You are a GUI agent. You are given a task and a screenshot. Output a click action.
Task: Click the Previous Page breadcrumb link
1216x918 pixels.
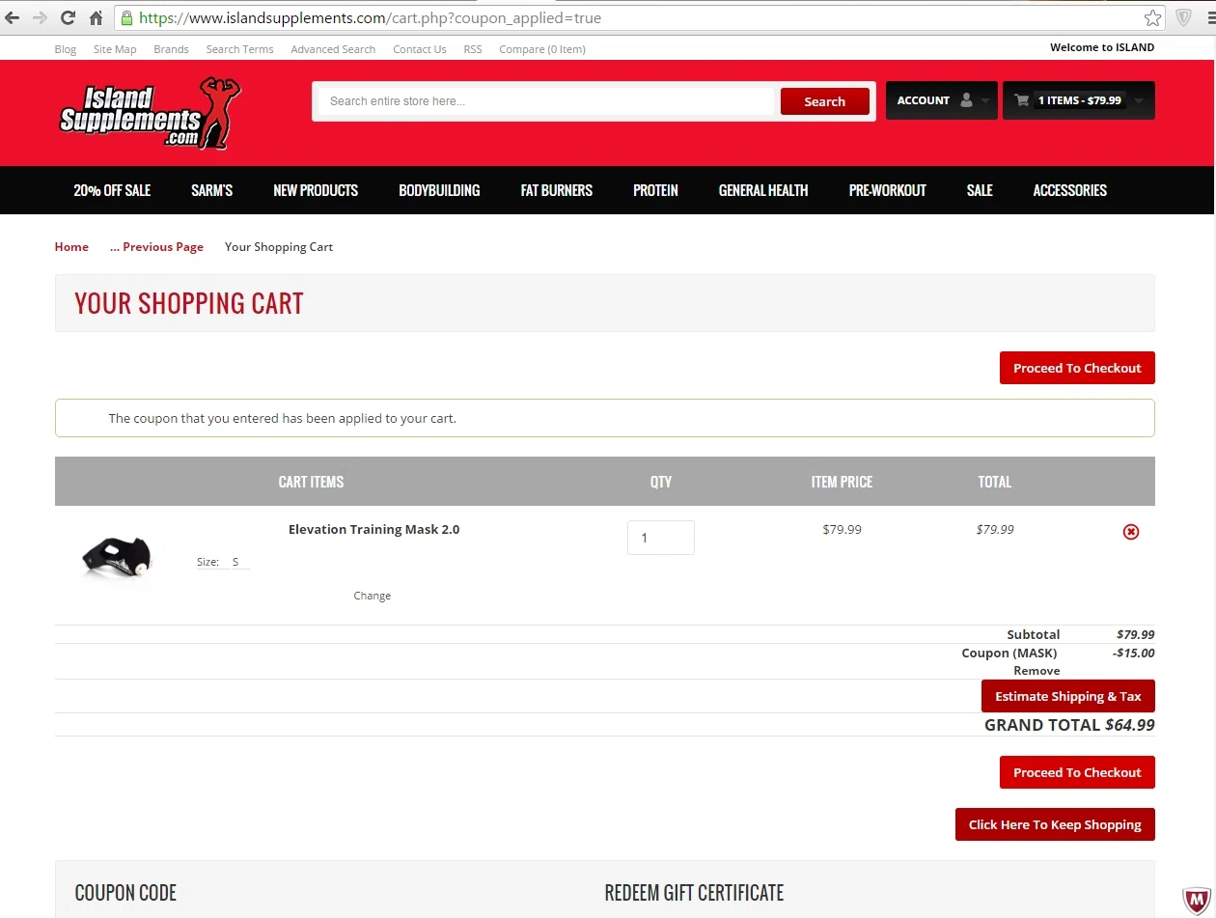[x=156, y=247]
